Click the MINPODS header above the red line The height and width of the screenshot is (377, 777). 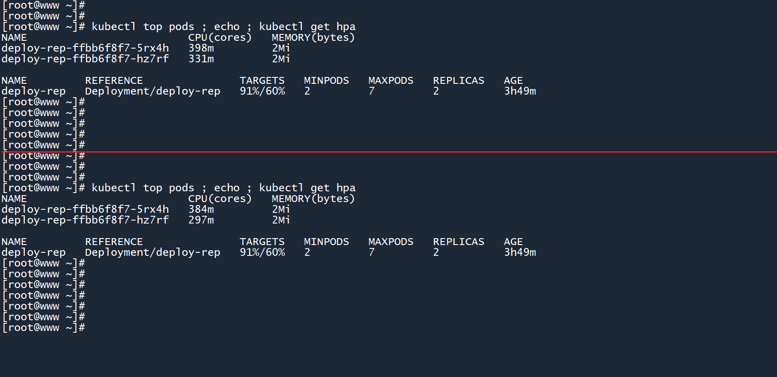point(326,80)
